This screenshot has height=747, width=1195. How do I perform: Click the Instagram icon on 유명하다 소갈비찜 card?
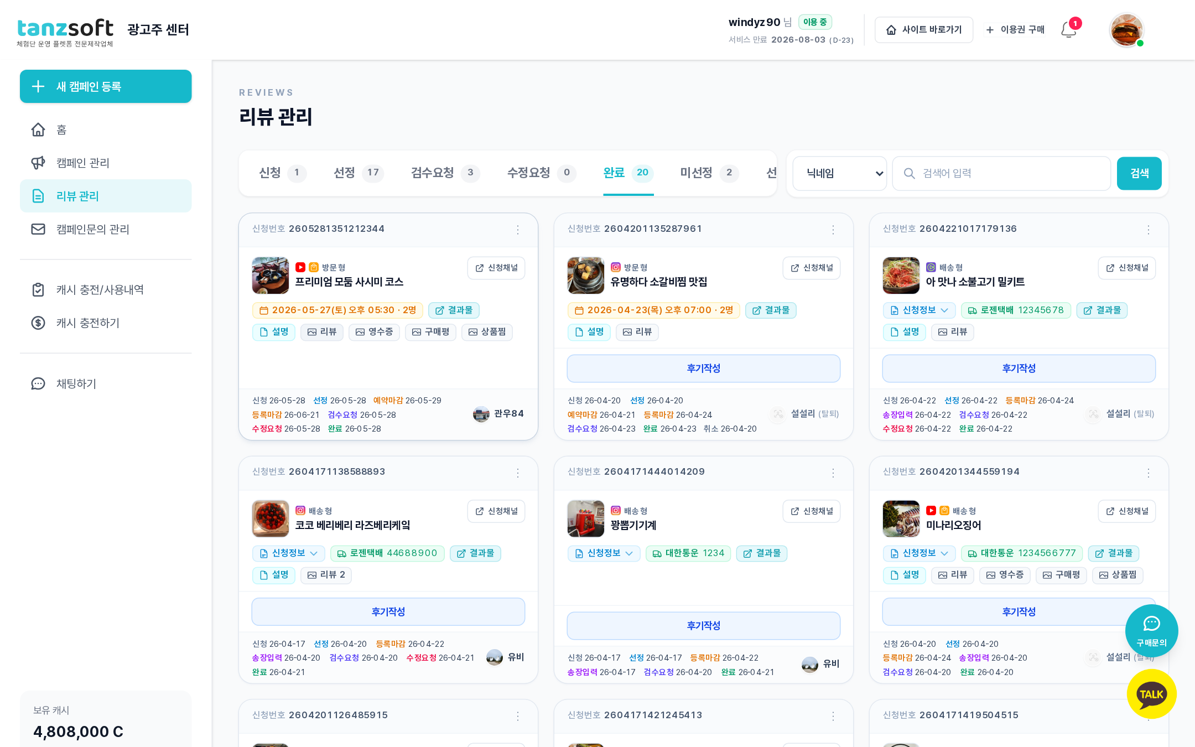click(616, 267)
